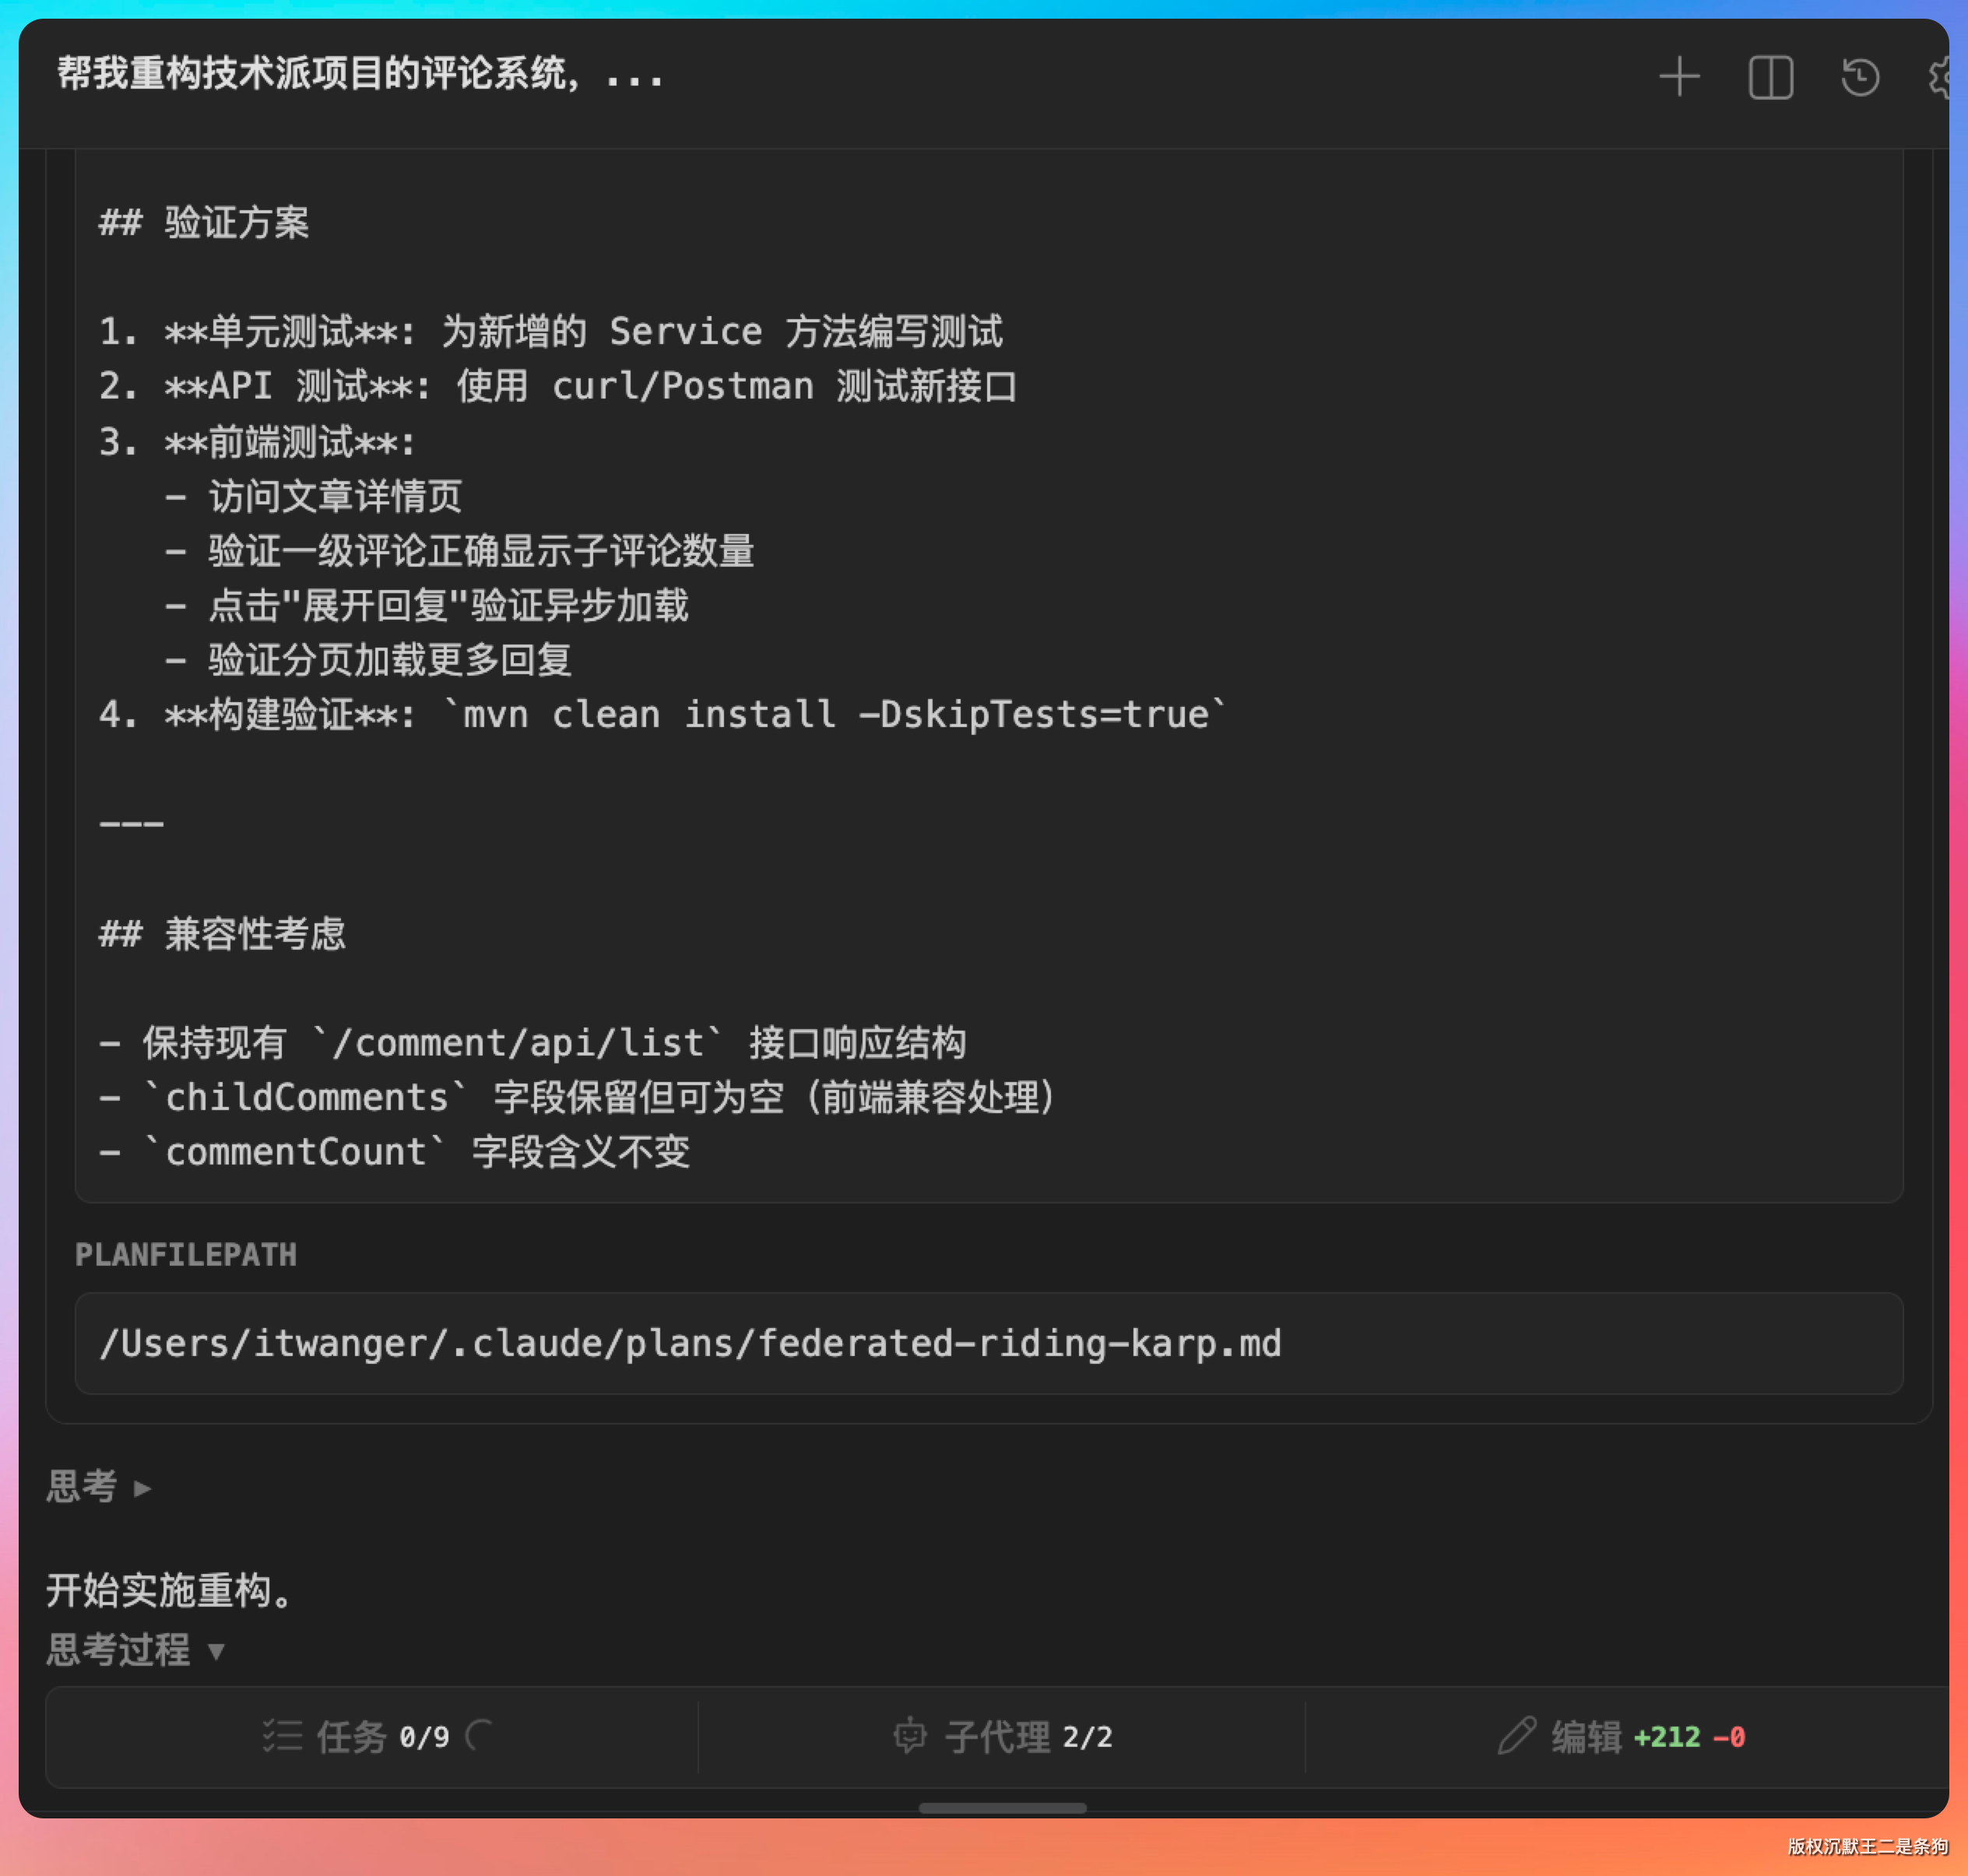Click the mvn clean install command text
Screen dimensions: 1968x1876
[x=835, y=715]
